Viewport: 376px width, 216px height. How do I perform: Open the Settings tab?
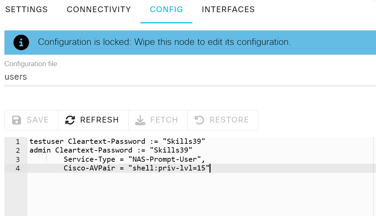tap(26, 9)
